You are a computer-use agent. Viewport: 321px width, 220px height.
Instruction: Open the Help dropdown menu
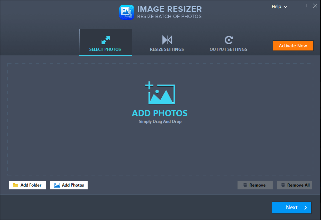pos(280,7)
